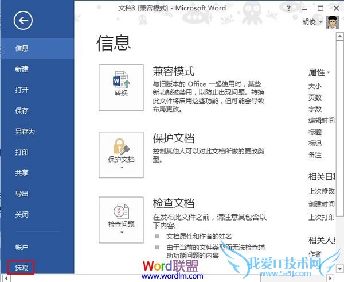Click the user avatar picture

click(332, 22)
